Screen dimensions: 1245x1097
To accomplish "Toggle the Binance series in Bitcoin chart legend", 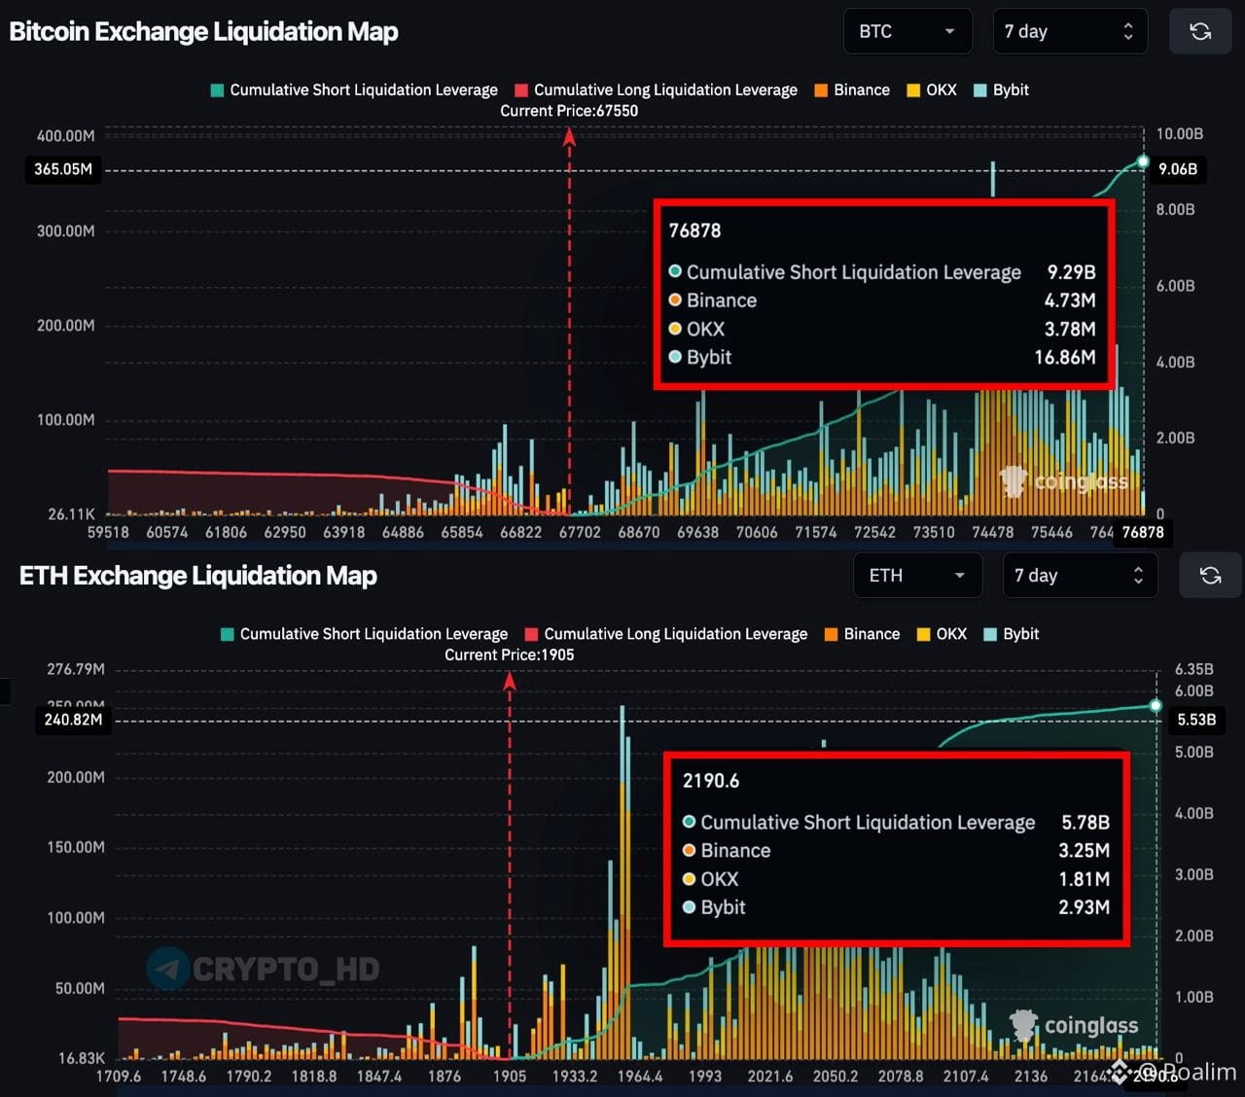I will (852, 89).
